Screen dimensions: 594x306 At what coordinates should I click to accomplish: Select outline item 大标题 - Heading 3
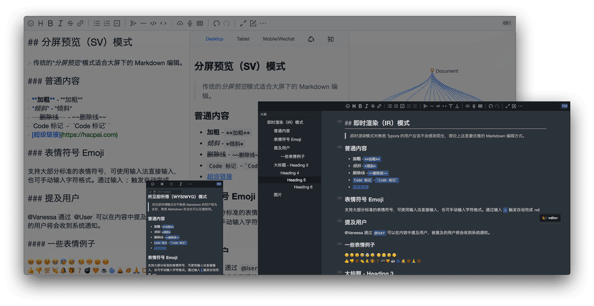[x=291, y=165]
